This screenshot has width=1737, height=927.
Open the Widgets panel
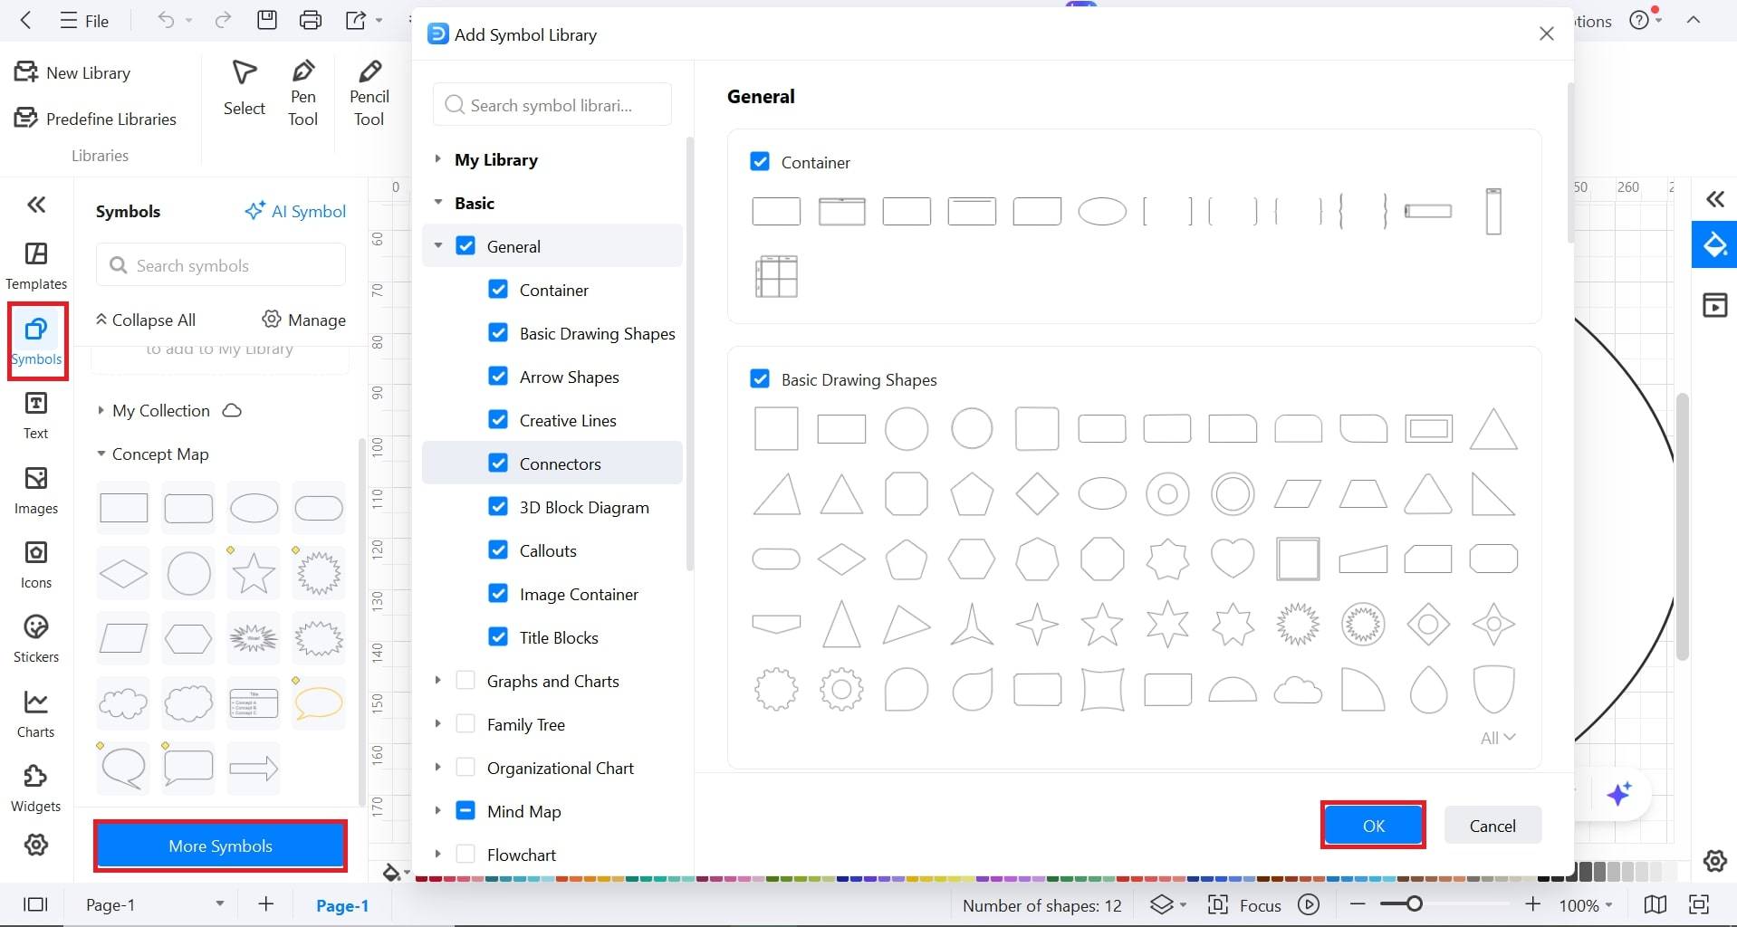click(x=36, y=788)
